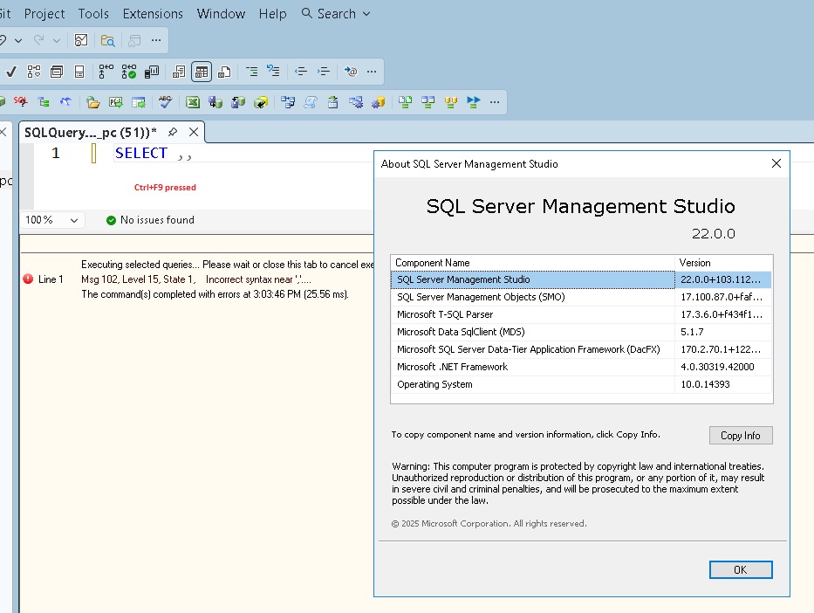Click the Copy Info button
The image size is (814, 613).
[741, 436]
